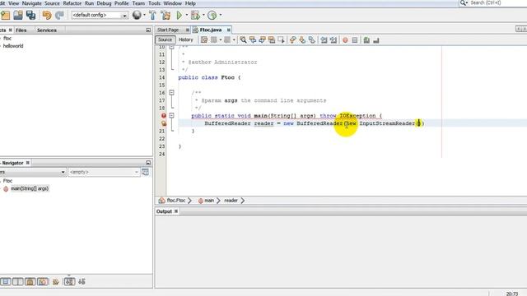Click the Shift Line Left icon

(324, 40)
